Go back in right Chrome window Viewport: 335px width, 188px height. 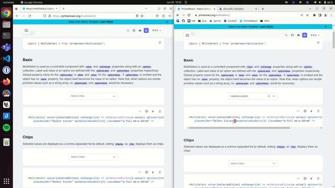coord(178,15)
